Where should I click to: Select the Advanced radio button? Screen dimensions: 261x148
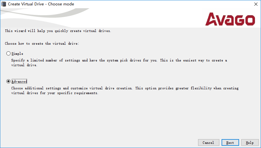[x=9, y=81]
